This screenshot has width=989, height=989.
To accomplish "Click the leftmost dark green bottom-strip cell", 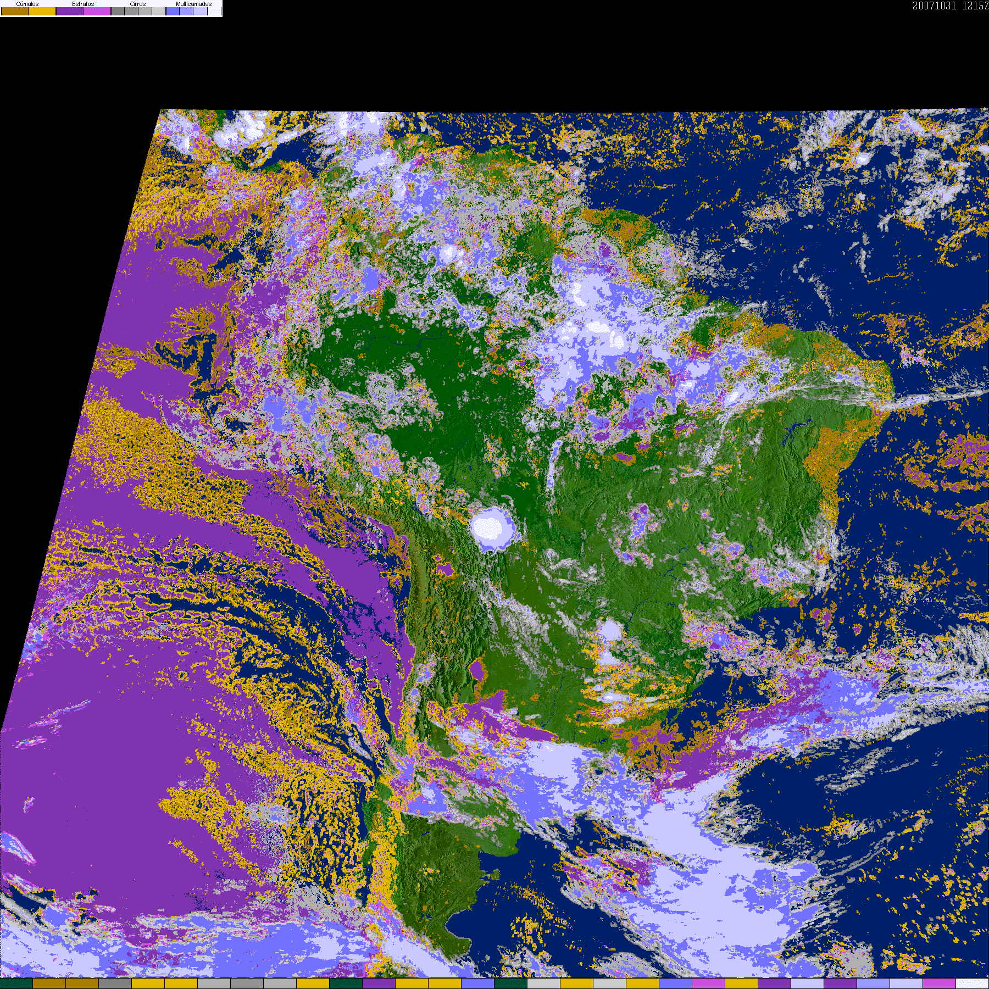I will 16,984.
